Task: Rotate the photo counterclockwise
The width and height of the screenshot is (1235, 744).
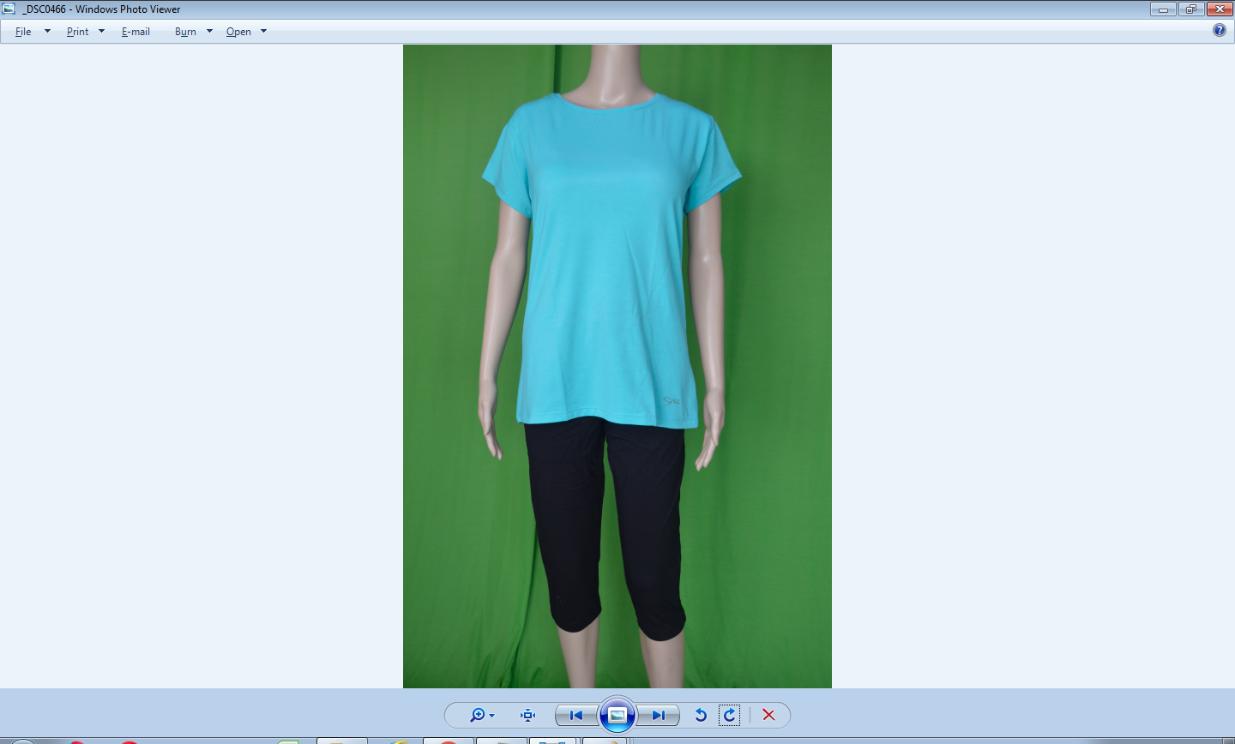Action: tap(701, 715)
